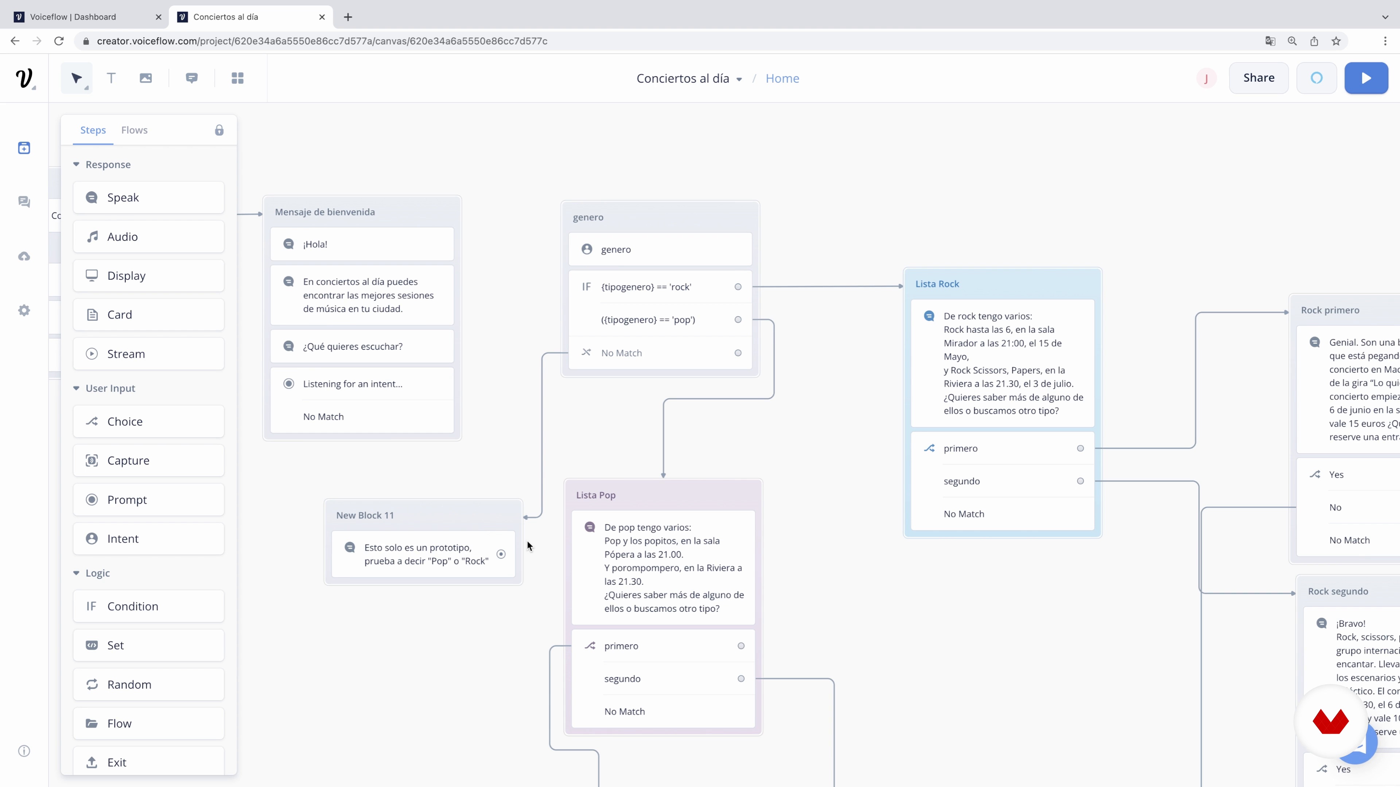Image resolution: width=1400 pixels, height=787 pixels.
Task: Switch to the Flows tab
Action: [134, 130]
